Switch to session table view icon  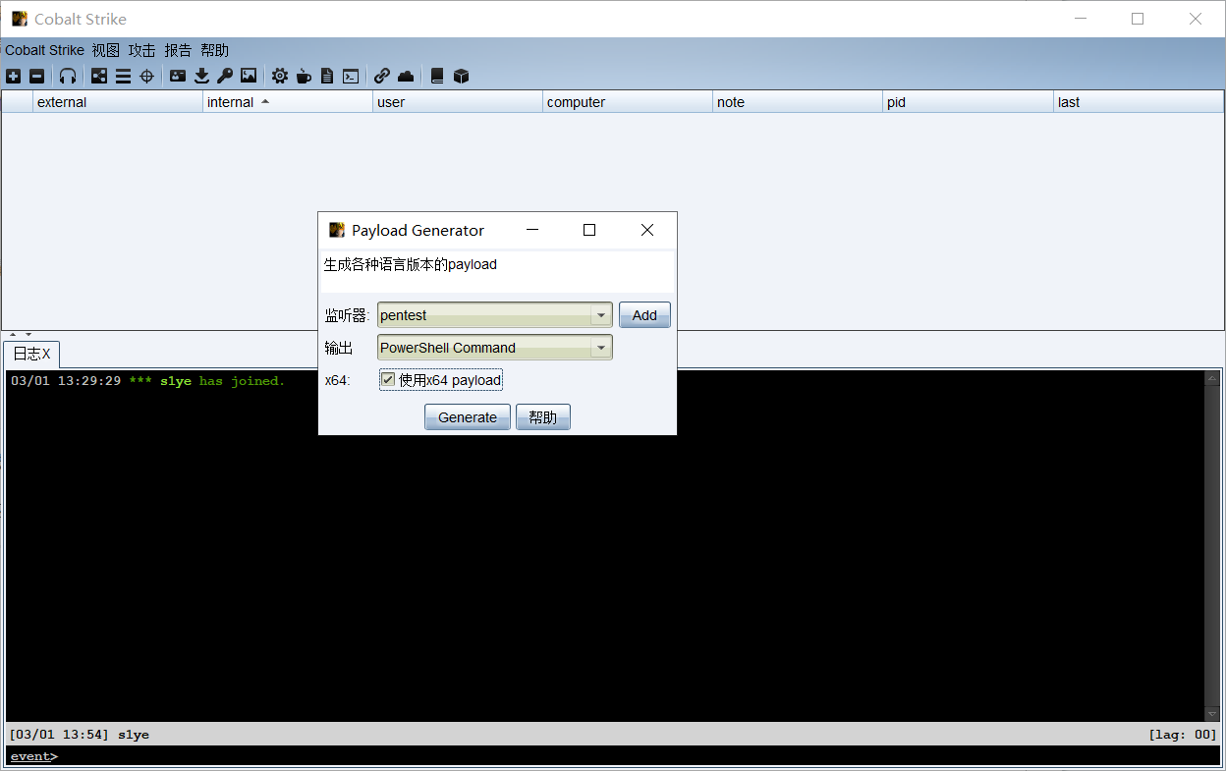pyautogui.click(x=123, y=76)
